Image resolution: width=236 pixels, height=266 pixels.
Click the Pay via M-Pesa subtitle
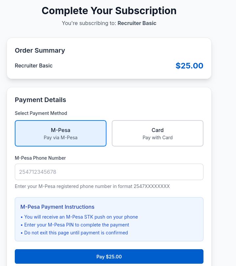pos(60,138)
